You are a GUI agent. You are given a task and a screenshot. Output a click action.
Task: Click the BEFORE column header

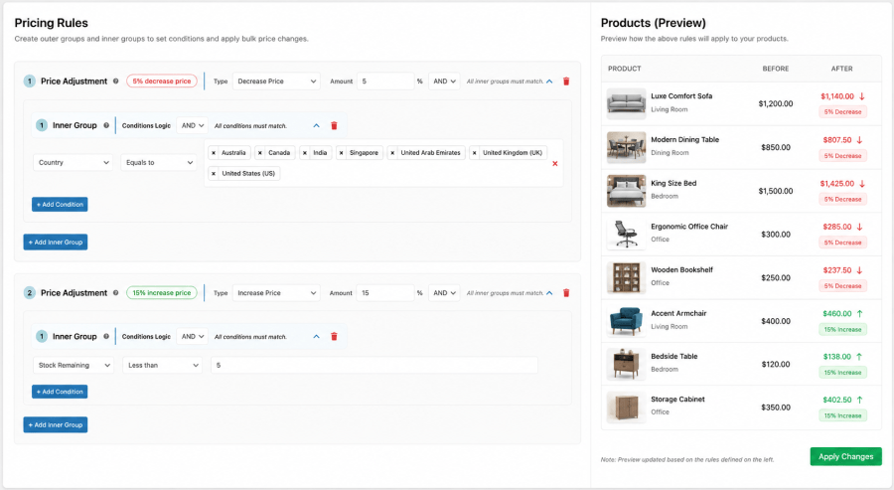coord(776,69)
